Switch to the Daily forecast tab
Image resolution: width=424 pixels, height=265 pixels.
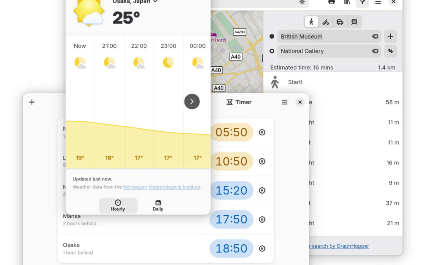tap(158, 205)
